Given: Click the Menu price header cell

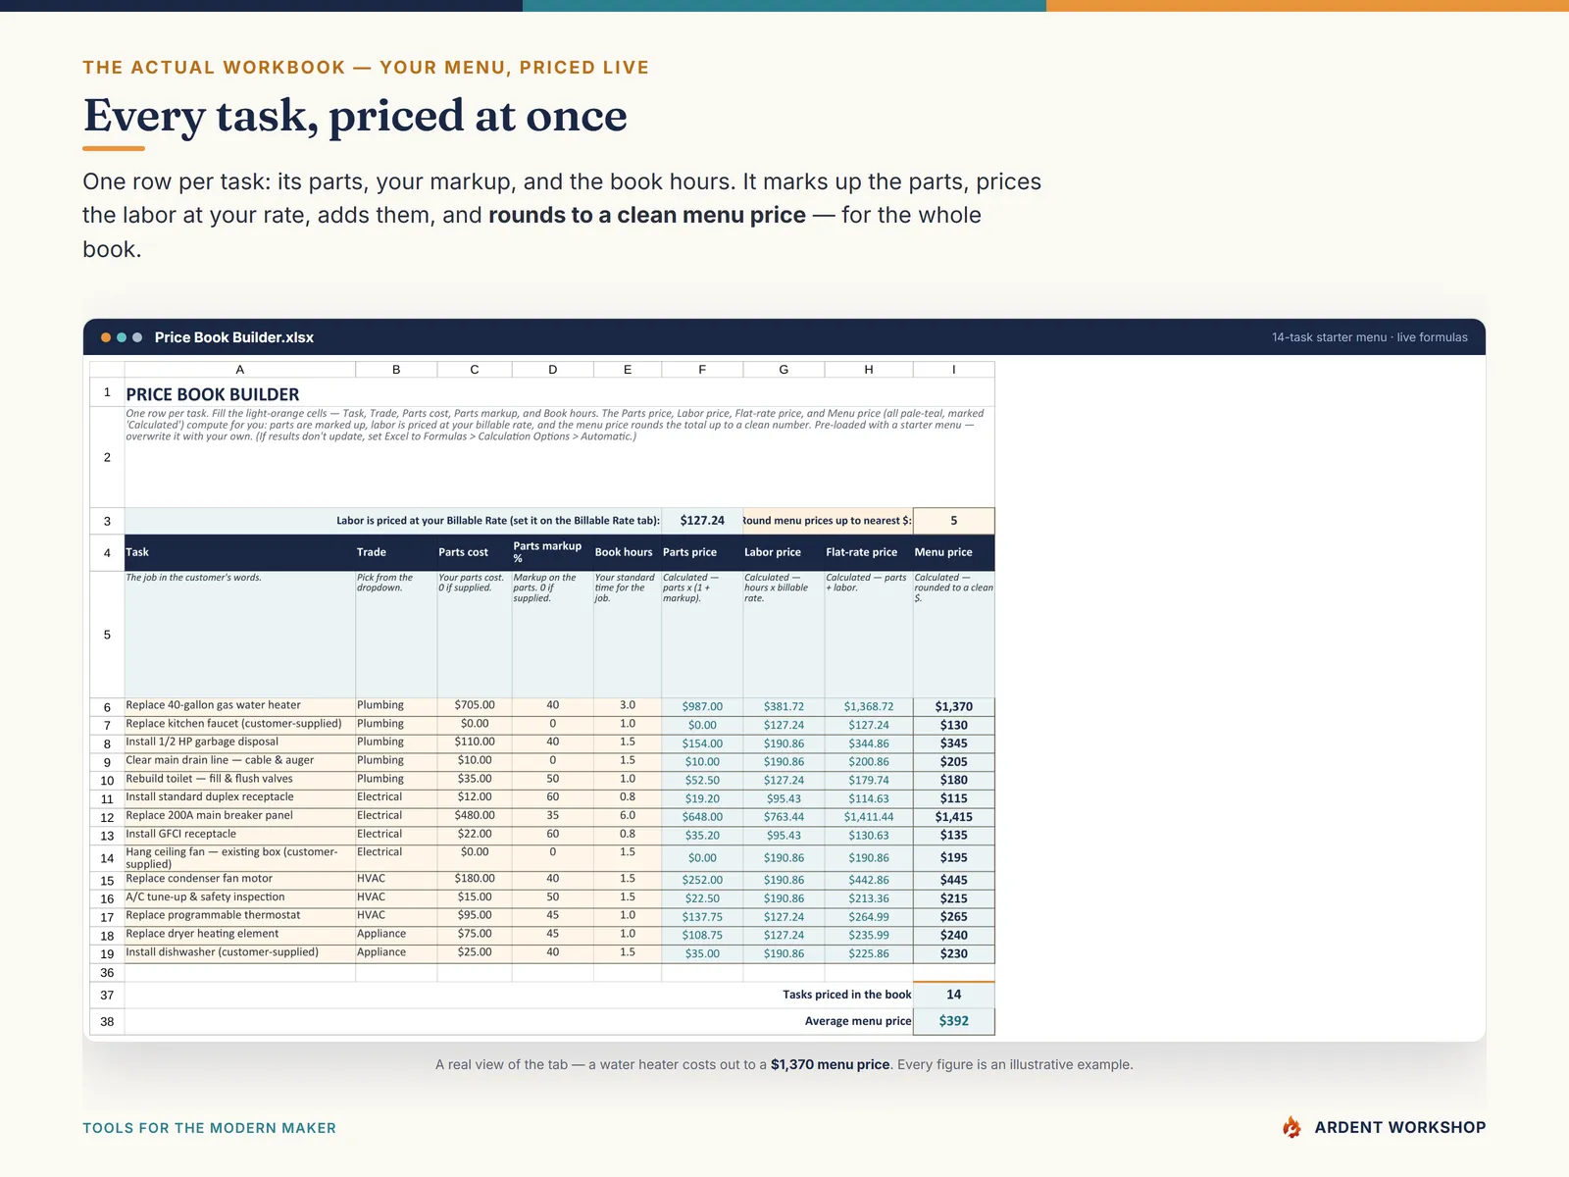Looking at the screenshot, I should point(953,552).
